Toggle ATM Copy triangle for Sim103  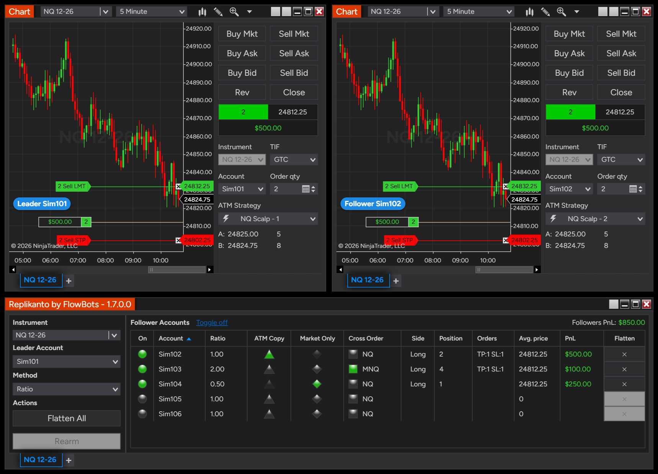[x=269, y=369]
